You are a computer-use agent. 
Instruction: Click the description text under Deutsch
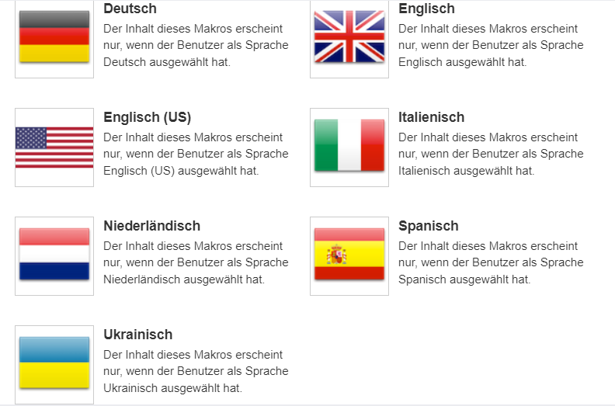click(x=196, y=45)
